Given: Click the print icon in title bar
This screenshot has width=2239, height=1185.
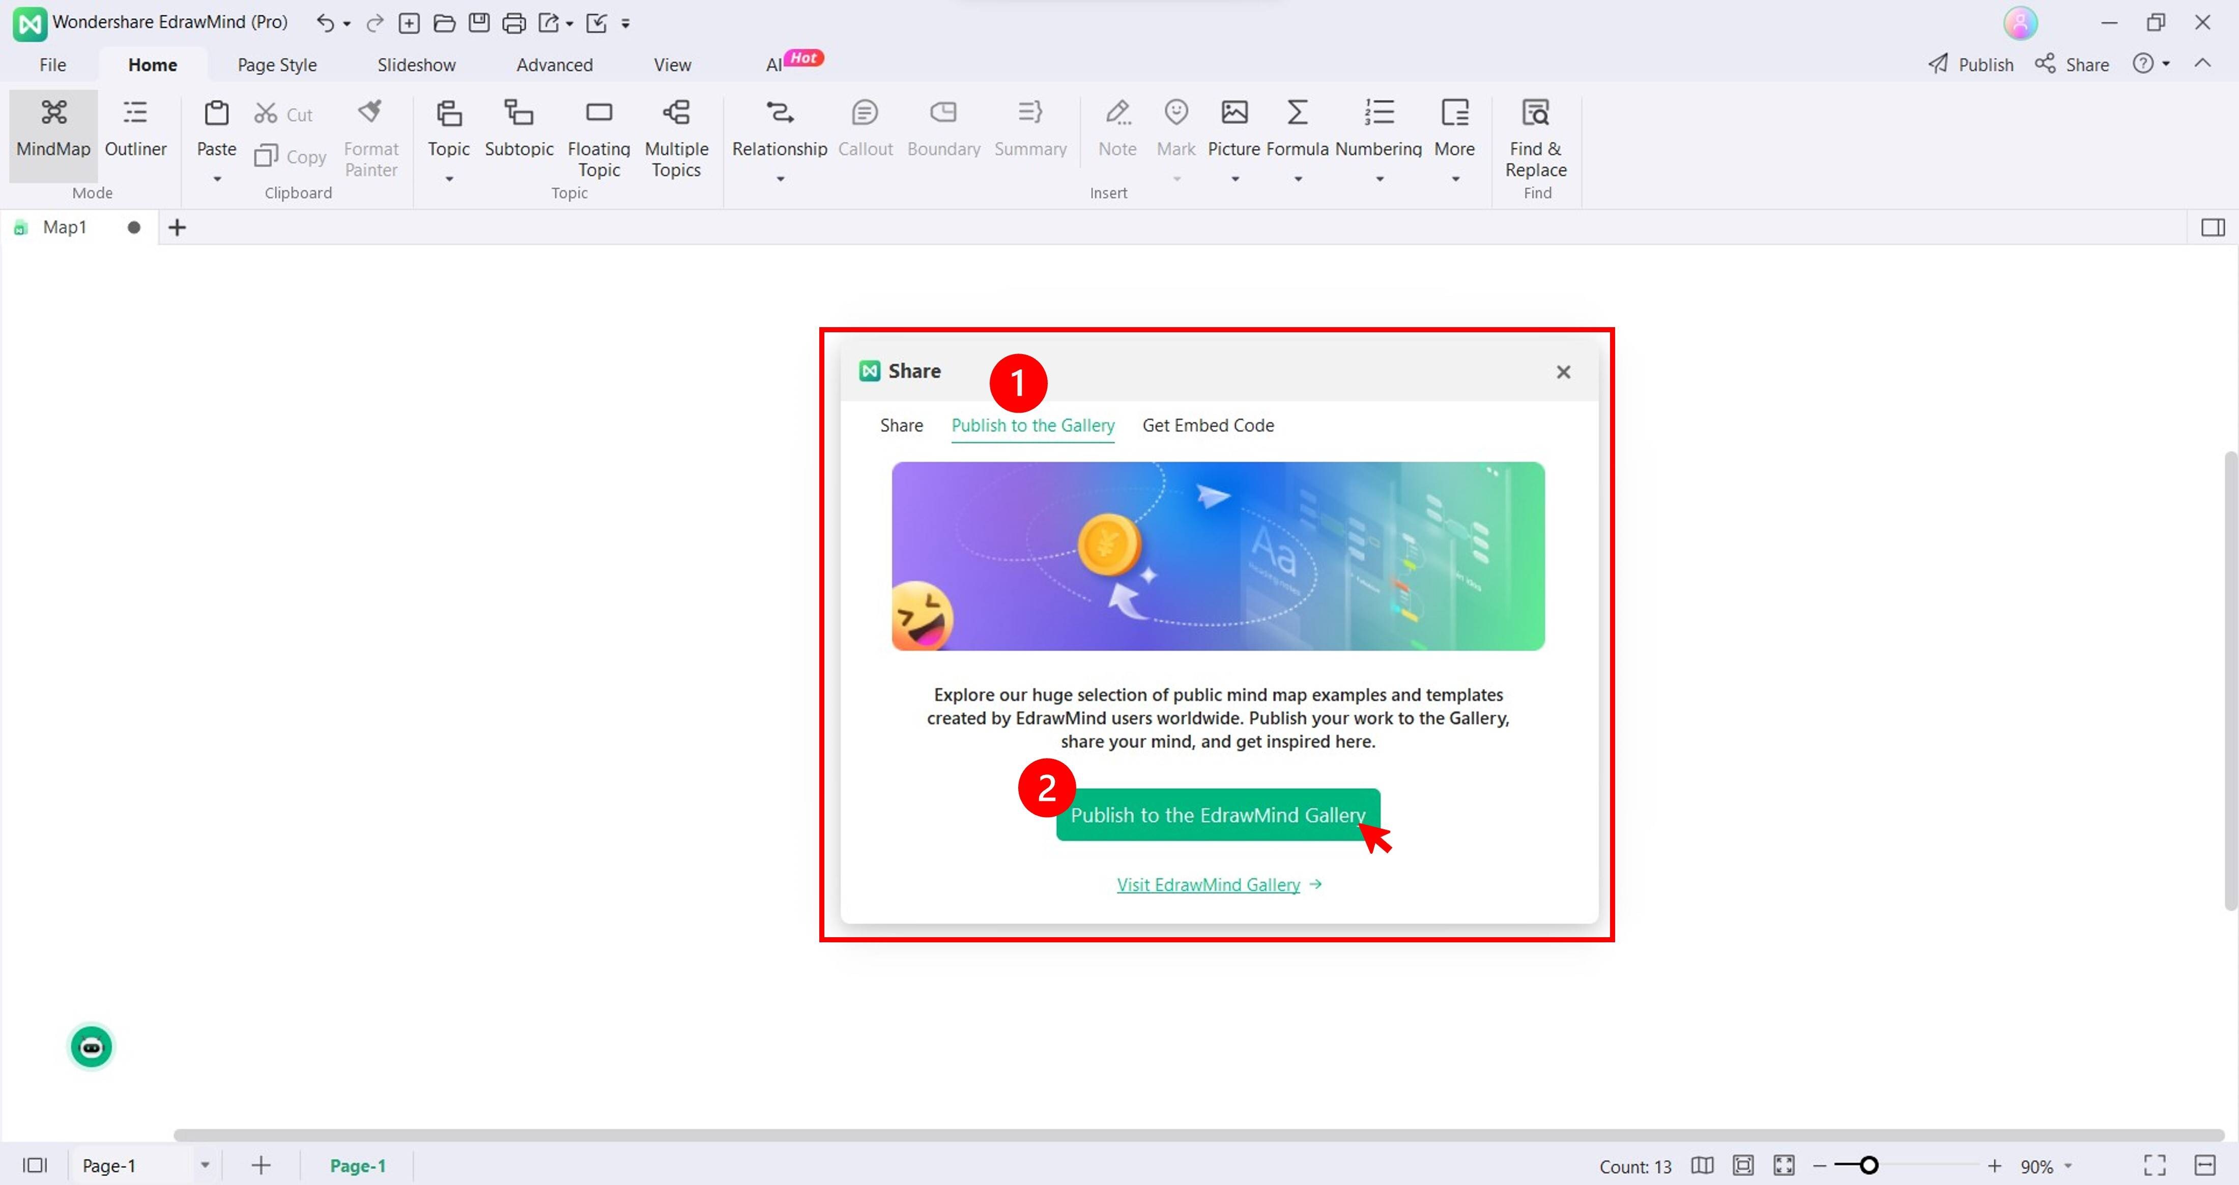Looking at the screenshot, I should coord(513,23).
